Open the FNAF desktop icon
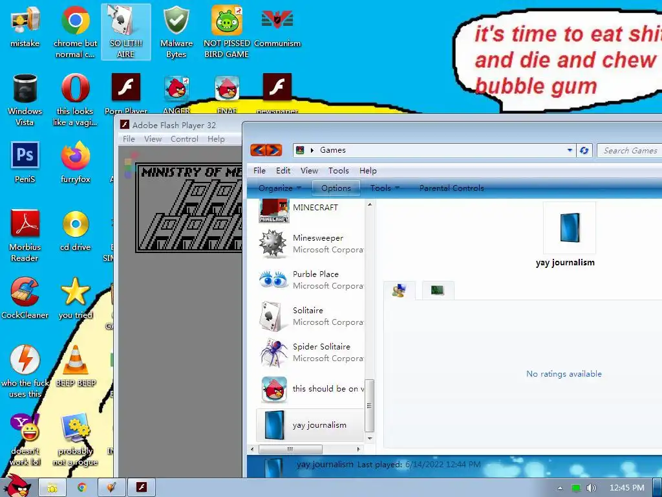 click(x=227, y=94)
